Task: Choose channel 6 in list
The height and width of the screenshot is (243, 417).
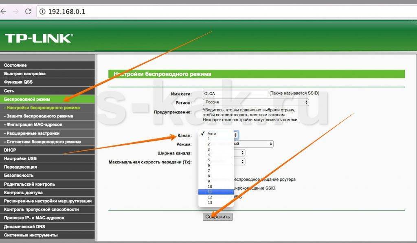Action: (216, 165)
